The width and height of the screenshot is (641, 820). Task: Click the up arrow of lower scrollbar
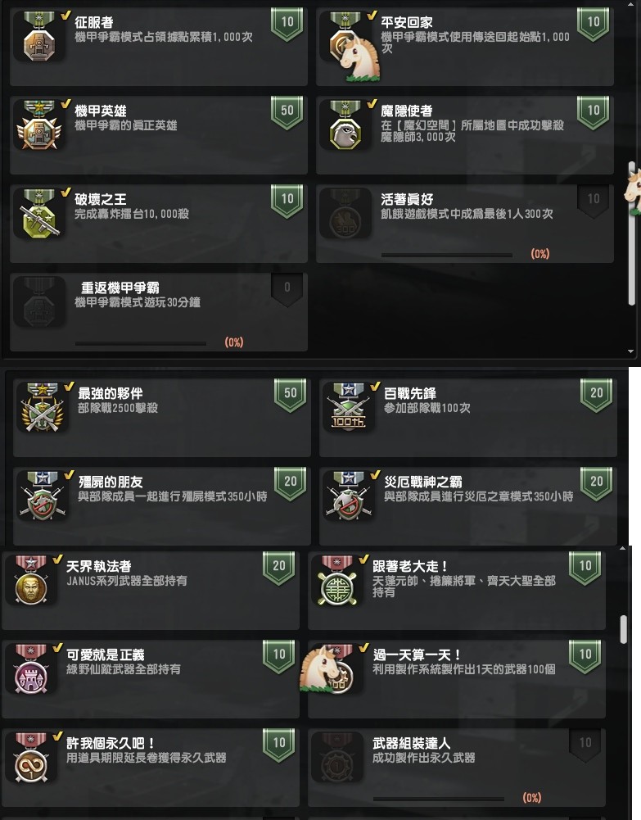point(622,549)
